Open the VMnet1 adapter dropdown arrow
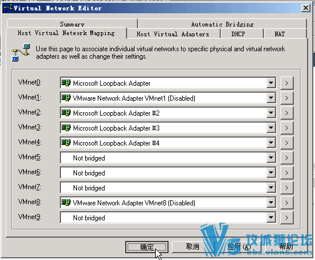Image resolution: width=315 pixels, height=260 pixels. coord(271,98)
